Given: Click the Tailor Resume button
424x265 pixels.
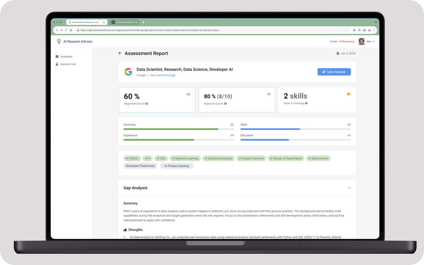Looking at the screenshot, I should 334,72.
